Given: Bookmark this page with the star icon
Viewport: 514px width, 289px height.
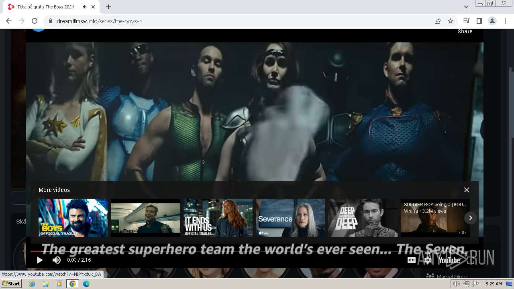Looking at the screenshot, I should (451, 21).
